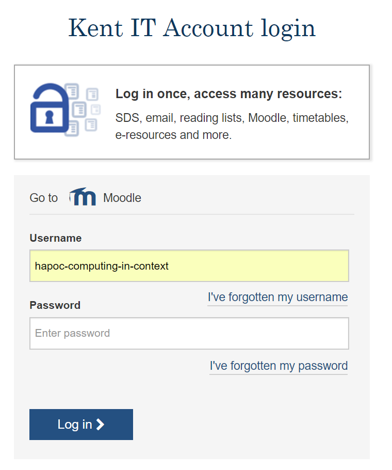The image size is (392, 470).
Task: Click the Username label
Action: pos(56,238)
